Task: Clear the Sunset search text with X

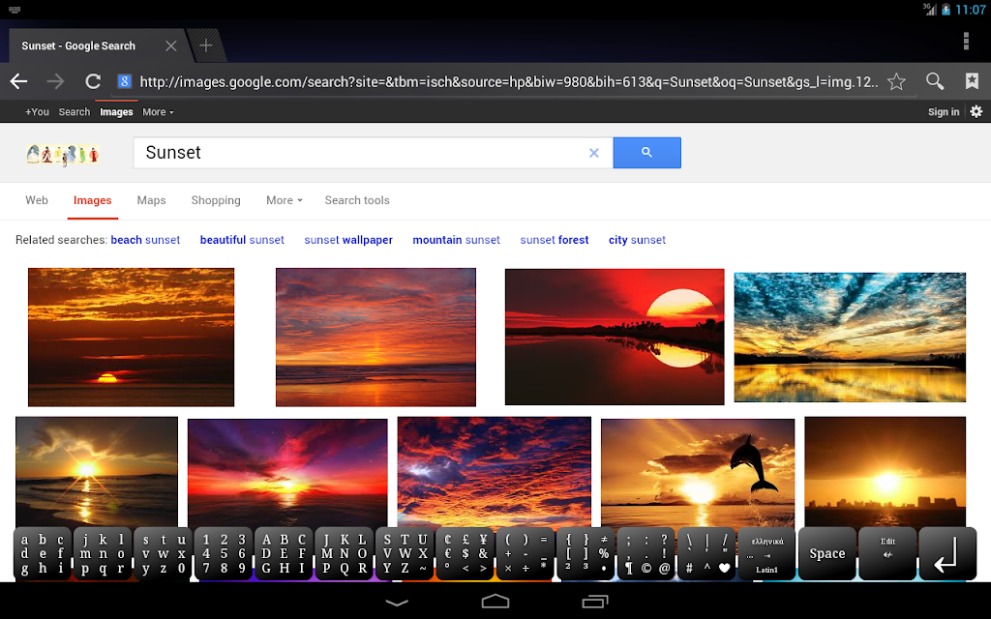Action: (x=594, y=153)
